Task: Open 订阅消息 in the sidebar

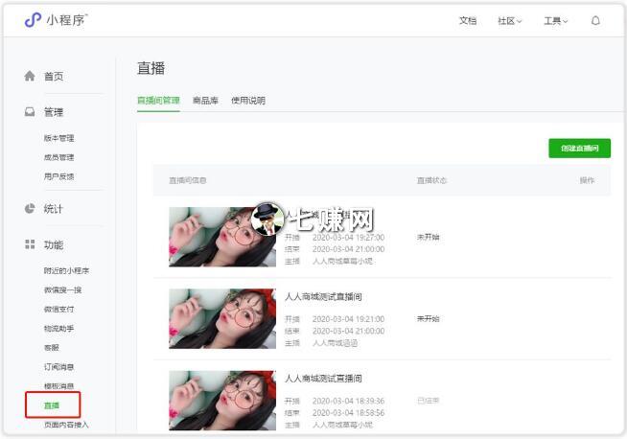Action: (58, 367)
